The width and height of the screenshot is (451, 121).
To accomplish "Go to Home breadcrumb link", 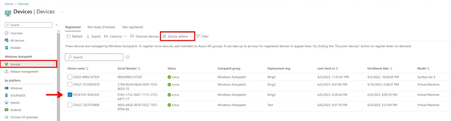I will tap(9, 4).
